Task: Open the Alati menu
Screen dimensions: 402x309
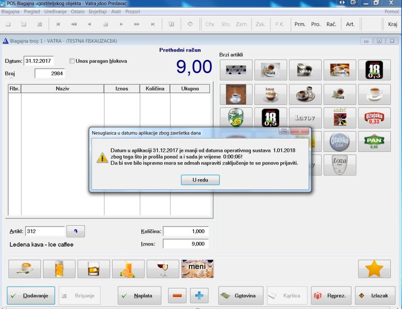Action: (x=117, y=11)
